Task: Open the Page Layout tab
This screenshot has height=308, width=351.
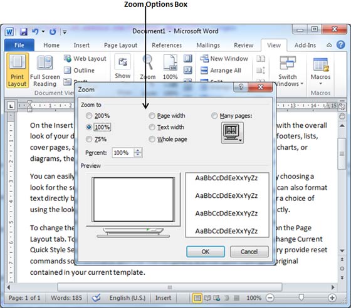Action: pos(120,45)
